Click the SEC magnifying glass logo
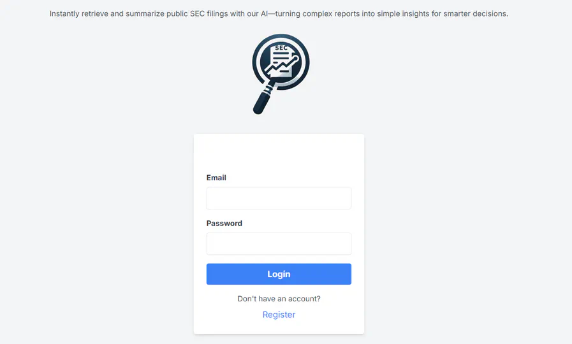 pyautogui.click(x=281, y=74)
